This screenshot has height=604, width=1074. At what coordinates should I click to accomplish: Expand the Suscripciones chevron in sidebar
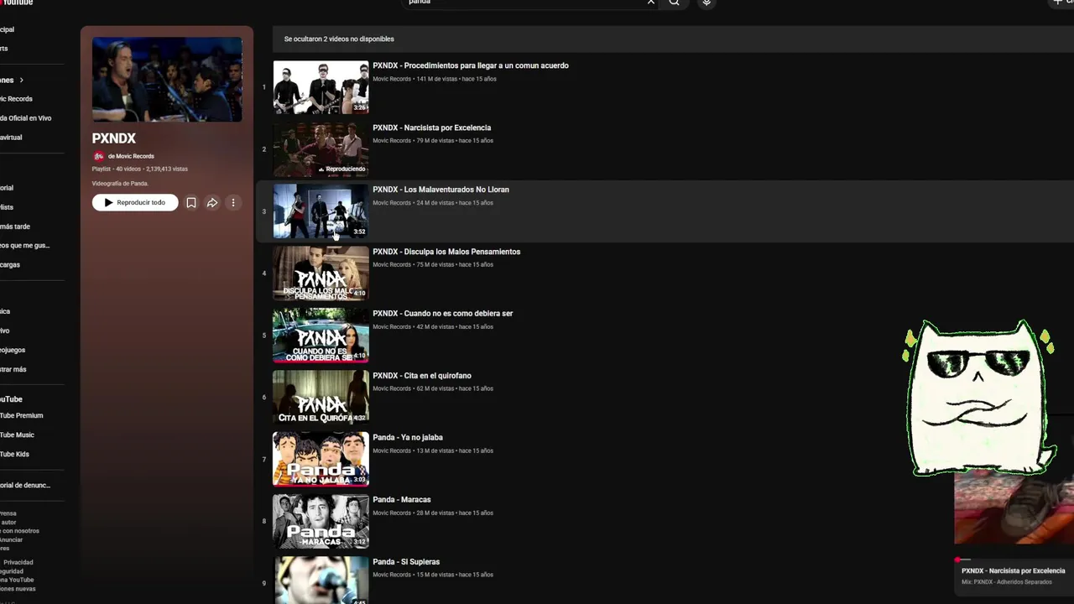21,80
